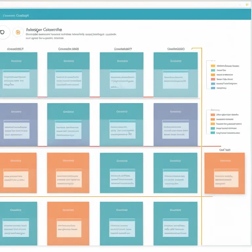The width and height of the screenshot is (252, 252).
Task: Click the bottom blue swatch in the upper legend
Action: pyautogui.click(x=213, y=88)
